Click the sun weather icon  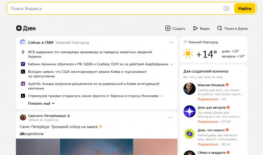click(188, 54)
